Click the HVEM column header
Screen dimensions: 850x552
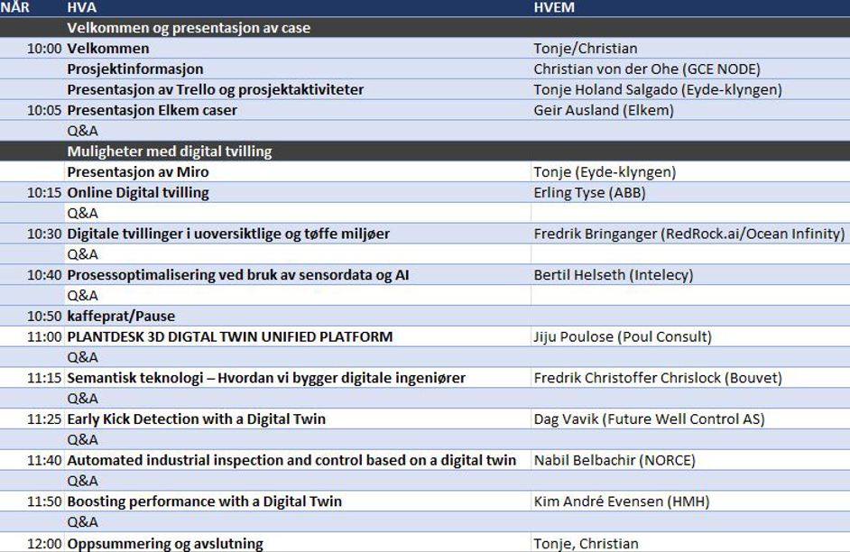click(x=555, y=8)
